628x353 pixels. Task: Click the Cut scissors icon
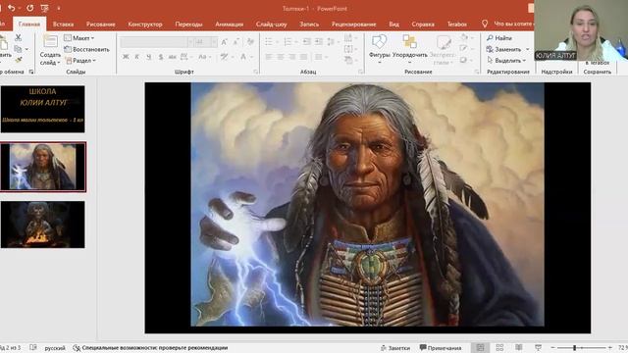pos(18,37)
